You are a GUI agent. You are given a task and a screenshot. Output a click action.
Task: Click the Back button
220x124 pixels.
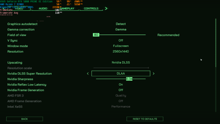[25, 119]
